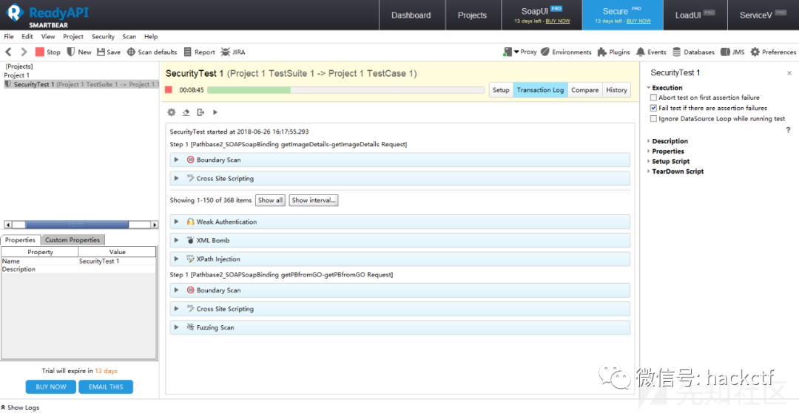Open the Scan menu
The width and height of the screenshot is (799, 413).
(129, 37)
